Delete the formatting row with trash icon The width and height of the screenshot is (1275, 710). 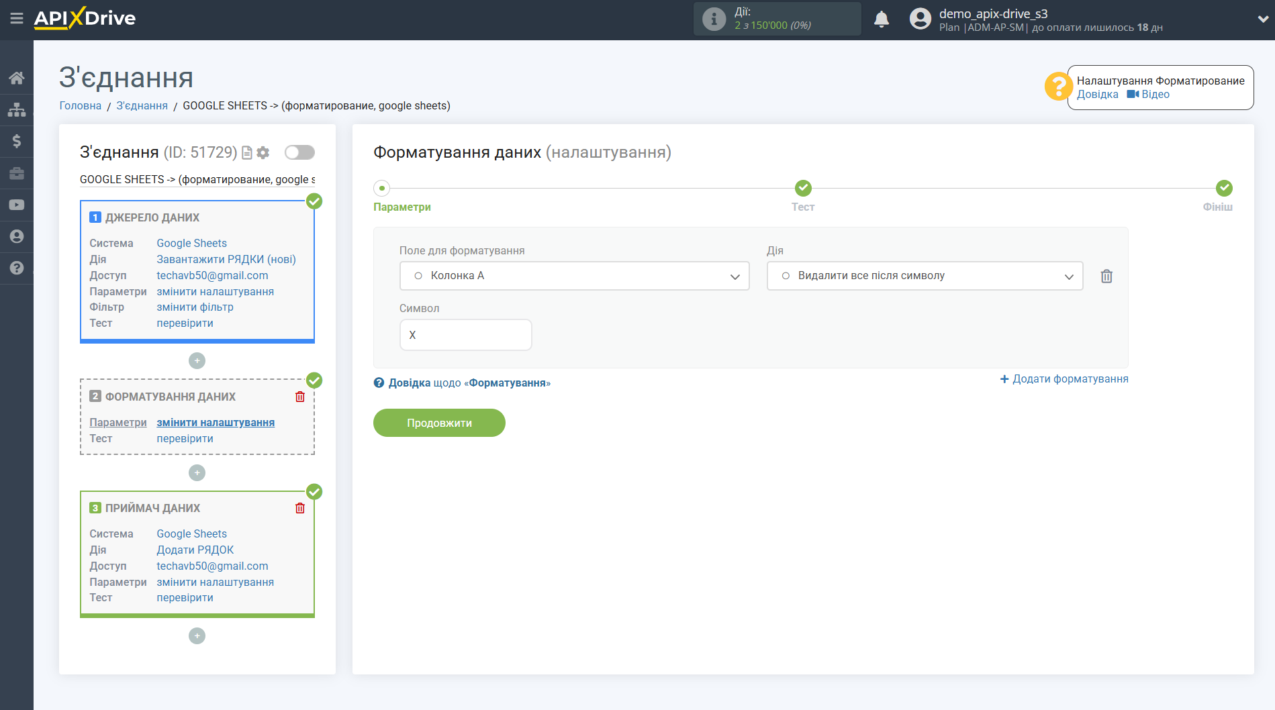1106,276
